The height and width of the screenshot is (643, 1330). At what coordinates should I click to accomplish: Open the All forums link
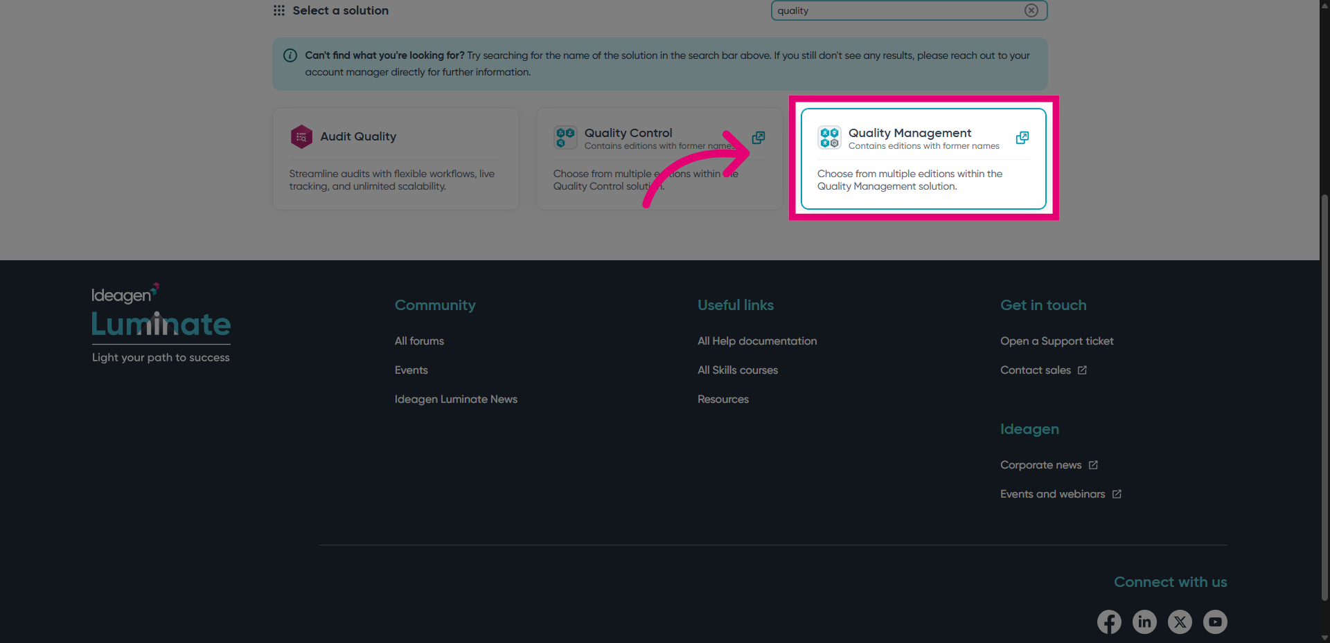click(419, 341)
